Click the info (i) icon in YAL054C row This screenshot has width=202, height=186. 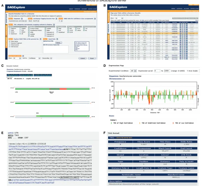click(x=182, y=24)
